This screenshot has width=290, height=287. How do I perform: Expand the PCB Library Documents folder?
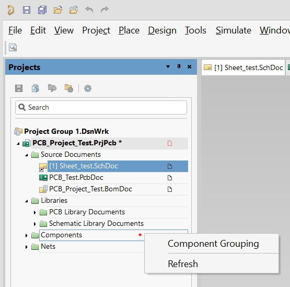click(x=34, y=212)
